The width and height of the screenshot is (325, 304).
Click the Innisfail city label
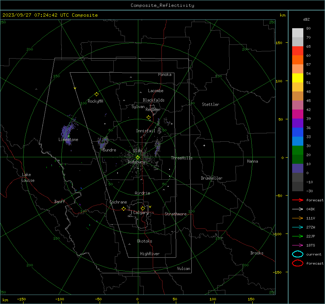(146, 131)
